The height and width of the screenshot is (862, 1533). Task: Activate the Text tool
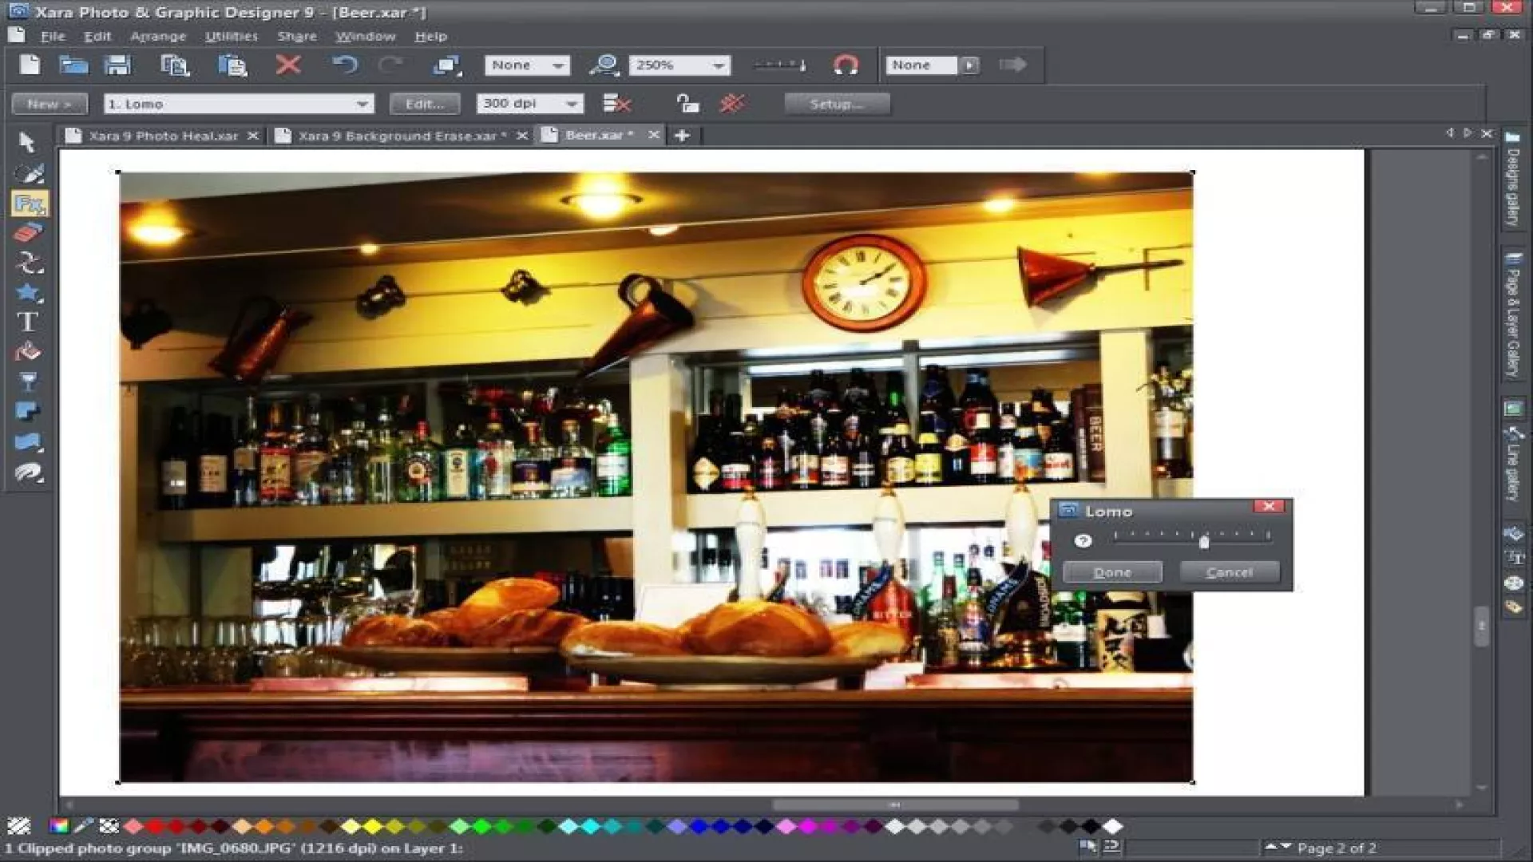[27, 322]
